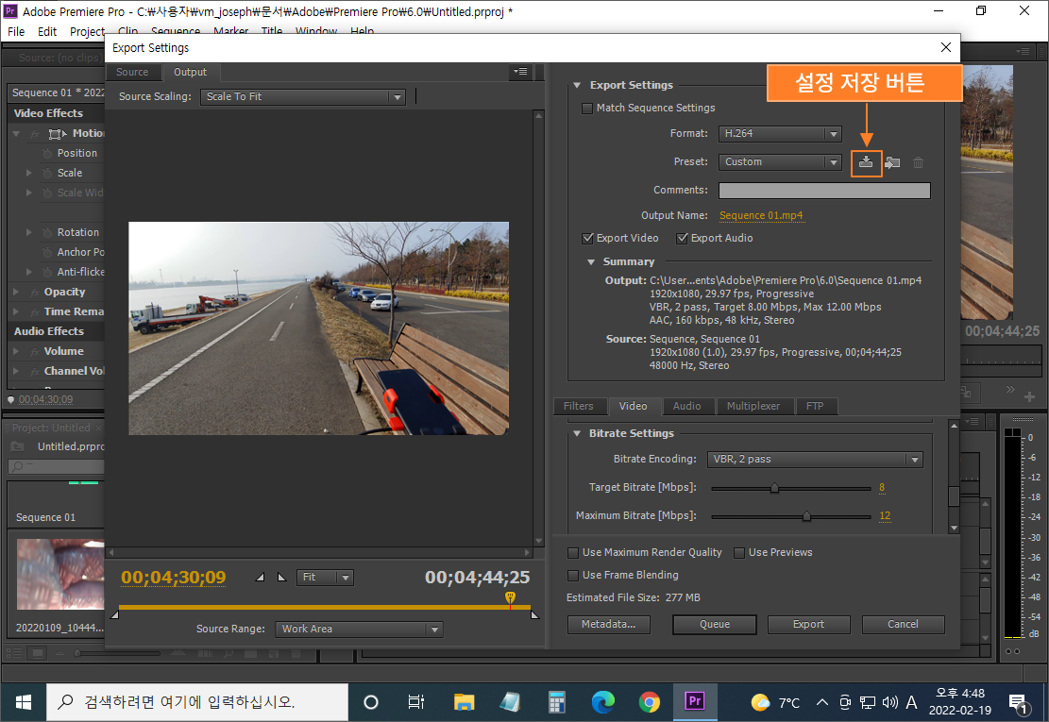Switch to the Filters tab

pos(579,407)
